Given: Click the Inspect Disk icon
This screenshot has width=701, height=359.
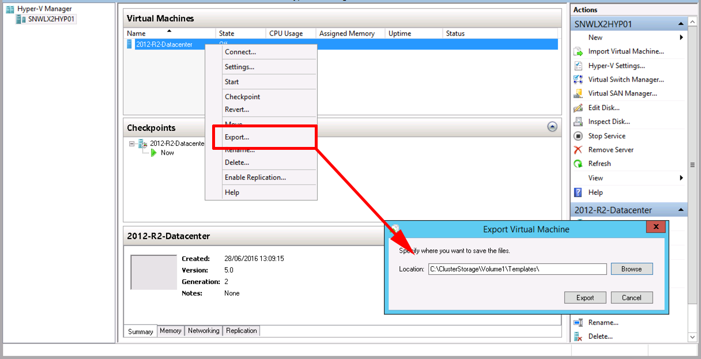Looking at the screenshot, I should pos(578,122).
